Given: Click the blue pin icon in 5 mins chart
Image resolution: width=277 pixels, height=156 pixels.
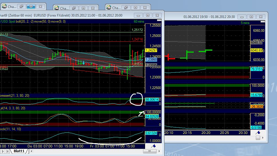Looking at the screenshot, I should (x=258, y=132).
